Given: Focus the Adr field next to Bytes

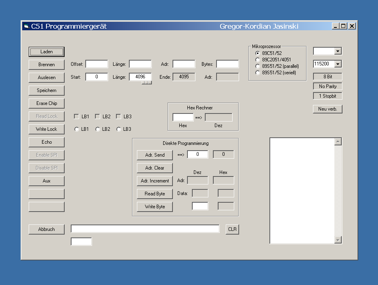Looking at the screenshot, I should (x=184, y=64).
